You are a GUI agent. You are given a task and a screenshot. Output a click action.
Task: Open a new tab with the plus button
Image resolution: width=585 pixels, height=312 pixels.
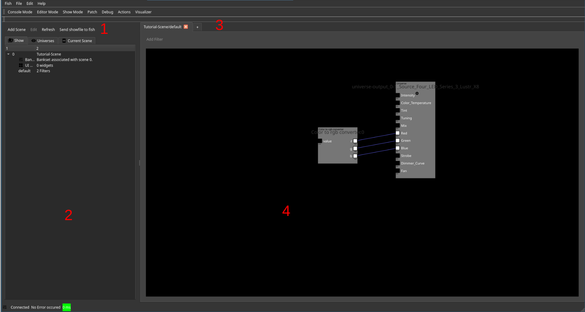point(197,27)
